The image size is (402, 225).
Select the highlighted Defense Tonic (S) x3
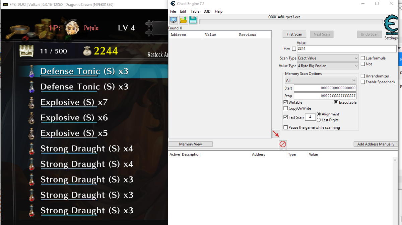point(84,71)
